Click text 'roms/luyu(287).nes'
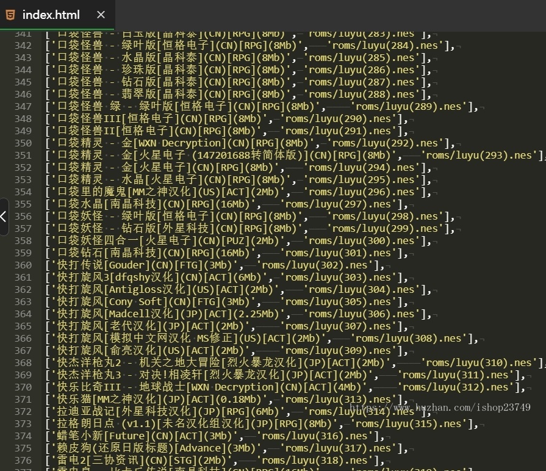546x471 pixels. [x=361, y=82]
